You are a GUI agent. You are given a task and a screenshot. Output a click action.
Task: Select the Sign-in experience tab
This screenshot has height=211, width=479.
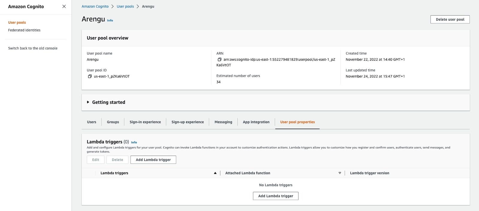click(145, 122)
